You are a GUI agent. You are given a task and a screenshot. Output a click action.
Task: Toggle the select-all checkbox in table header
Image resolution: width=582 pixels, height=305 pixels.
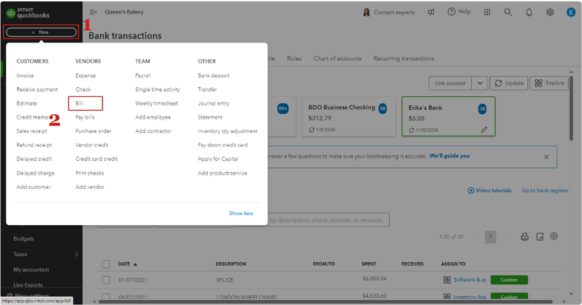pyautogui.click(x=106, y=264)
